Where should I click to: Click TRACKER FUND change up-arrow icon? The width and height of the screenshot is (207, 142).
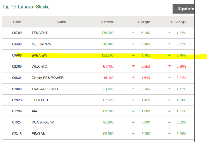(133, 89)
